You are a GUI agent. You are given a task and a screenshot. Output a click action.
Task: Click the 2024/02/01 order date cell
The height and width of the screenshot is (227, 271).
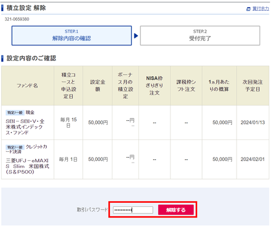pyautogui.click(x=253, y=159)
